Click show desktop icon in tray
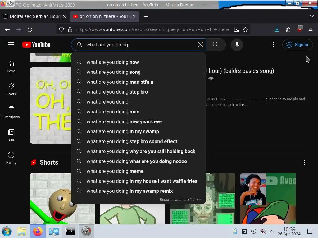Image resolution: width=318 pixels, height=238 pixels. 310,231
